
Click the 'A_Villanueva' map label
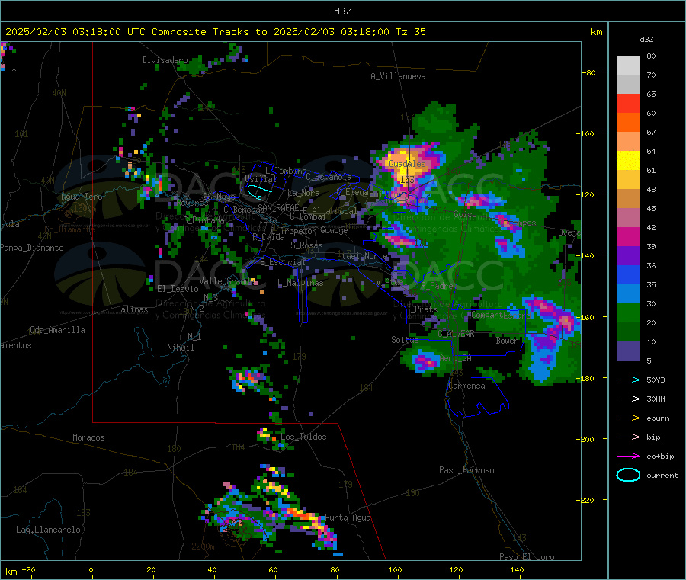coord(398,76)
